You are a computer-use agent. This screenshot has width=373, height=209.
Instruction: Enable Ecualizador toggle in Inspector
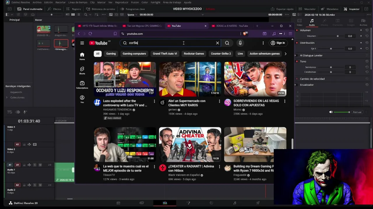pyautogui.click(x=297, y=85)
